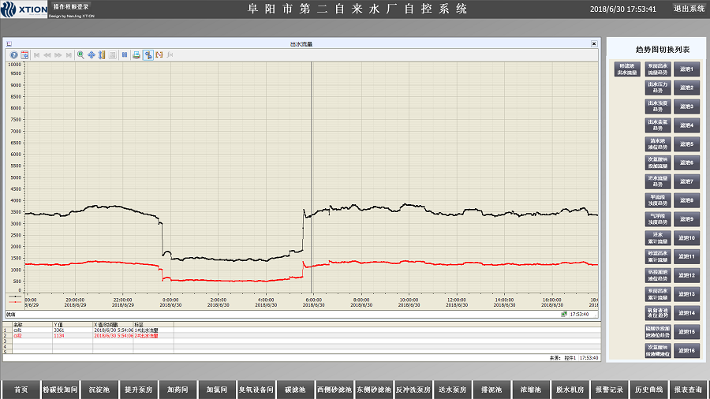Select 滤池8 trend button

pyautogui.click(x=686, y=200)
